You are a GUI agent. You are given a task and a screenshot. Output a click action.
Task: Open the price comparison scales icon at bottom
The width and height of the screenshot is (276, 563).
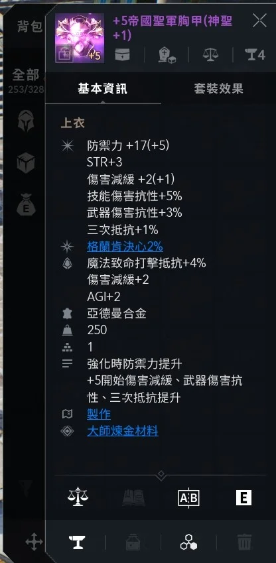click(78, 498)
